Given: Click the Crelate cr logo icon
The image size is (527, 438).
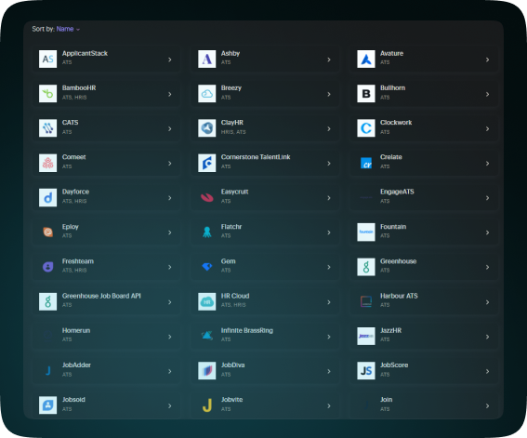Looking at the screenshot, I should [x=366, y=163].
